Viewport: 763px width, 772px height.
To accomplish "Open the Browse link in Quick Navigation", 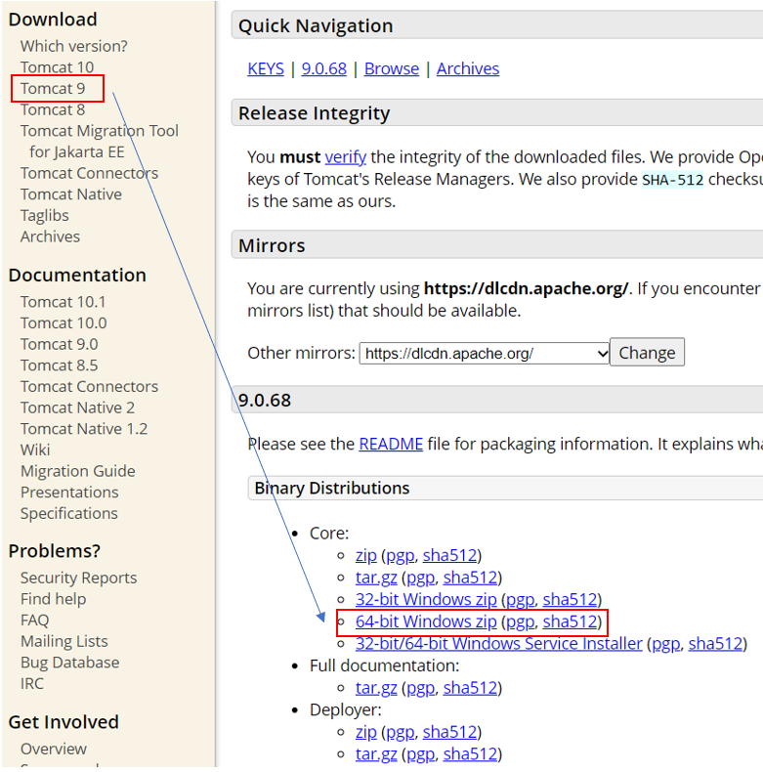I will coord(392,69).
